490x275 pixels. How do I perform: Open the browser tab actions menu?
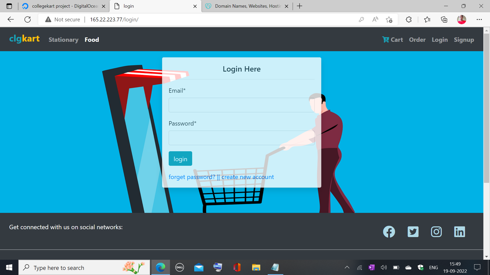click(x=9, y=6)
